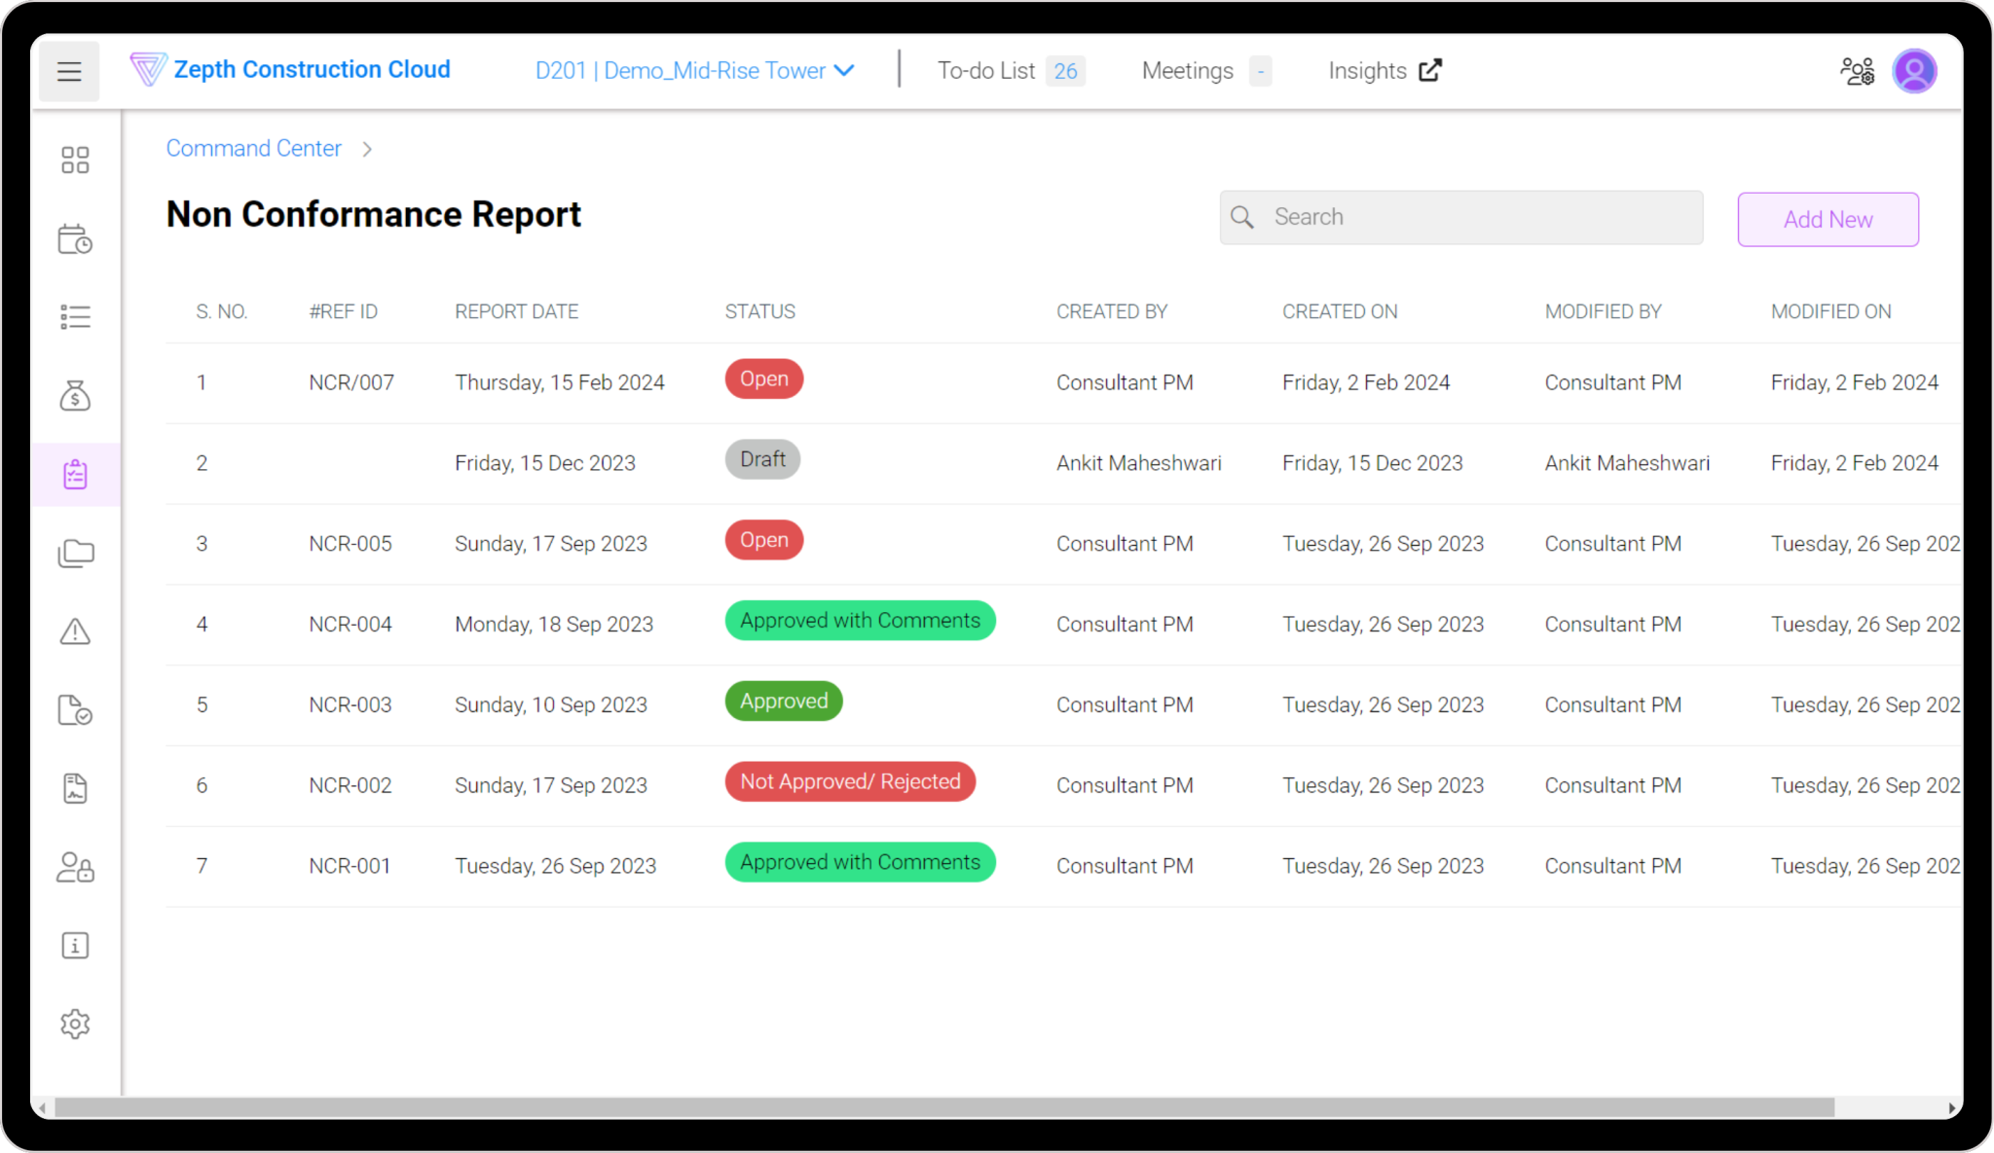Navigate via the Command Center breadcrumb link
1994x1153 pixels.
(253, 148)
